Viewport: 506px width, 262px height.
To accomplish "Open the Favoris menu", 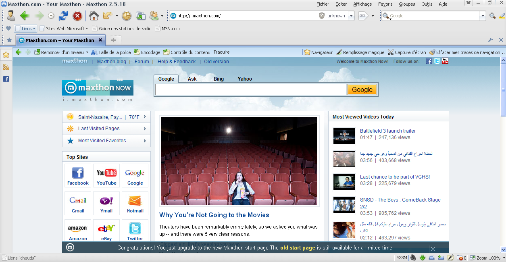I will (x=385, y=4).
